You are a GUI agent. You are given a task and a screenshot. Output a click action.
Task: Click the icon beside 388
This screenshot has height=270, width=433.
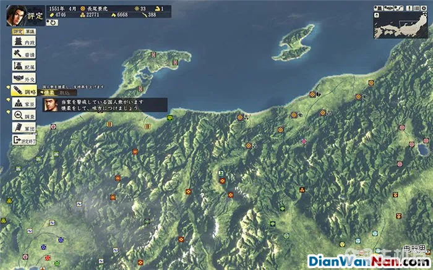(144, 15)
